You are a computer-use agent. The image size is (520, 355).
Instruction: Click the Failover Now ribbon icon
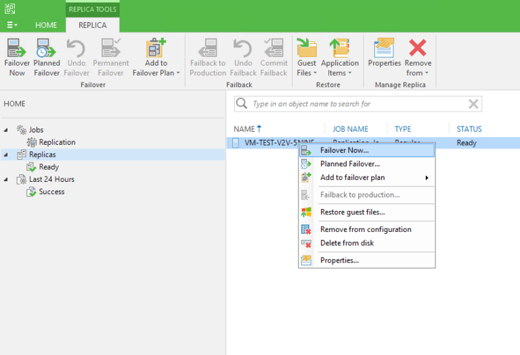[16, 48]
